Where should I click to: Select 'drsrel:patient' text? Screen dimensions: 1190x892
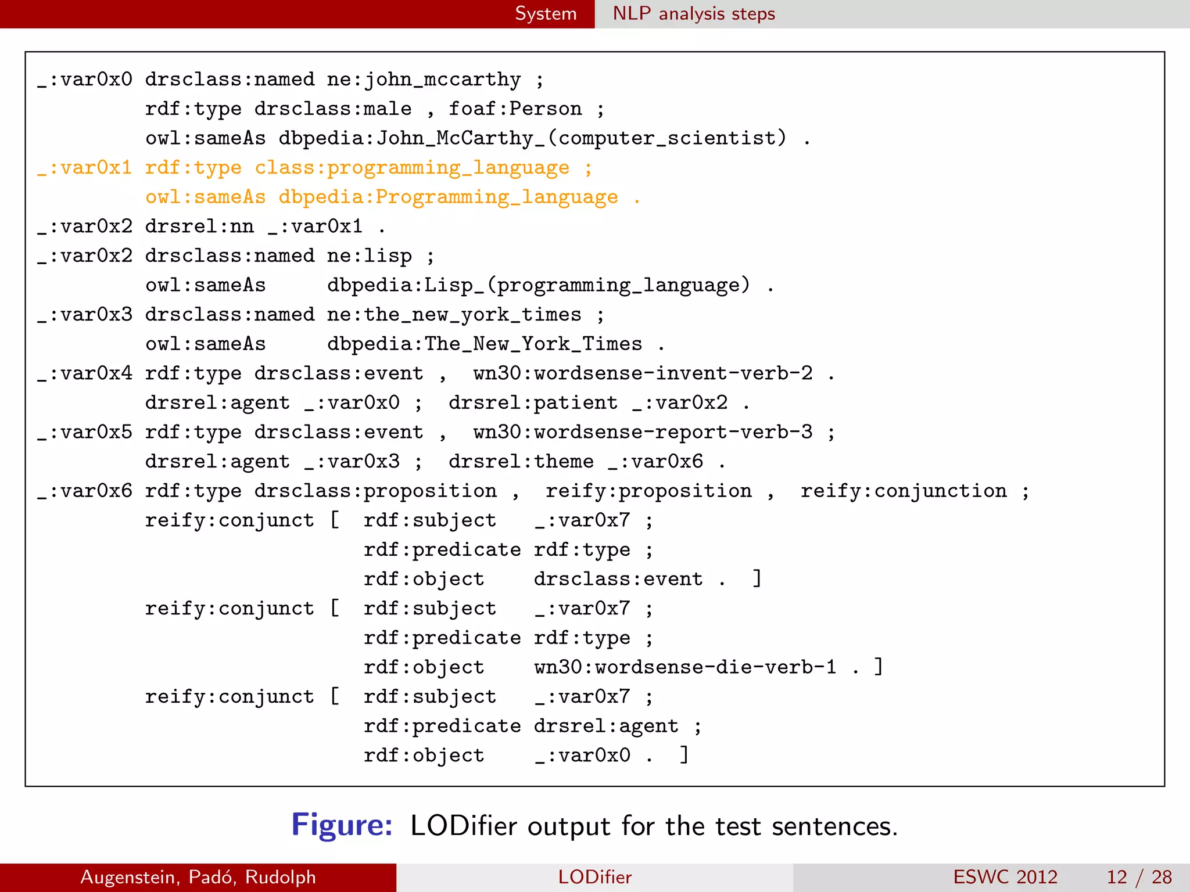point(533,403)
